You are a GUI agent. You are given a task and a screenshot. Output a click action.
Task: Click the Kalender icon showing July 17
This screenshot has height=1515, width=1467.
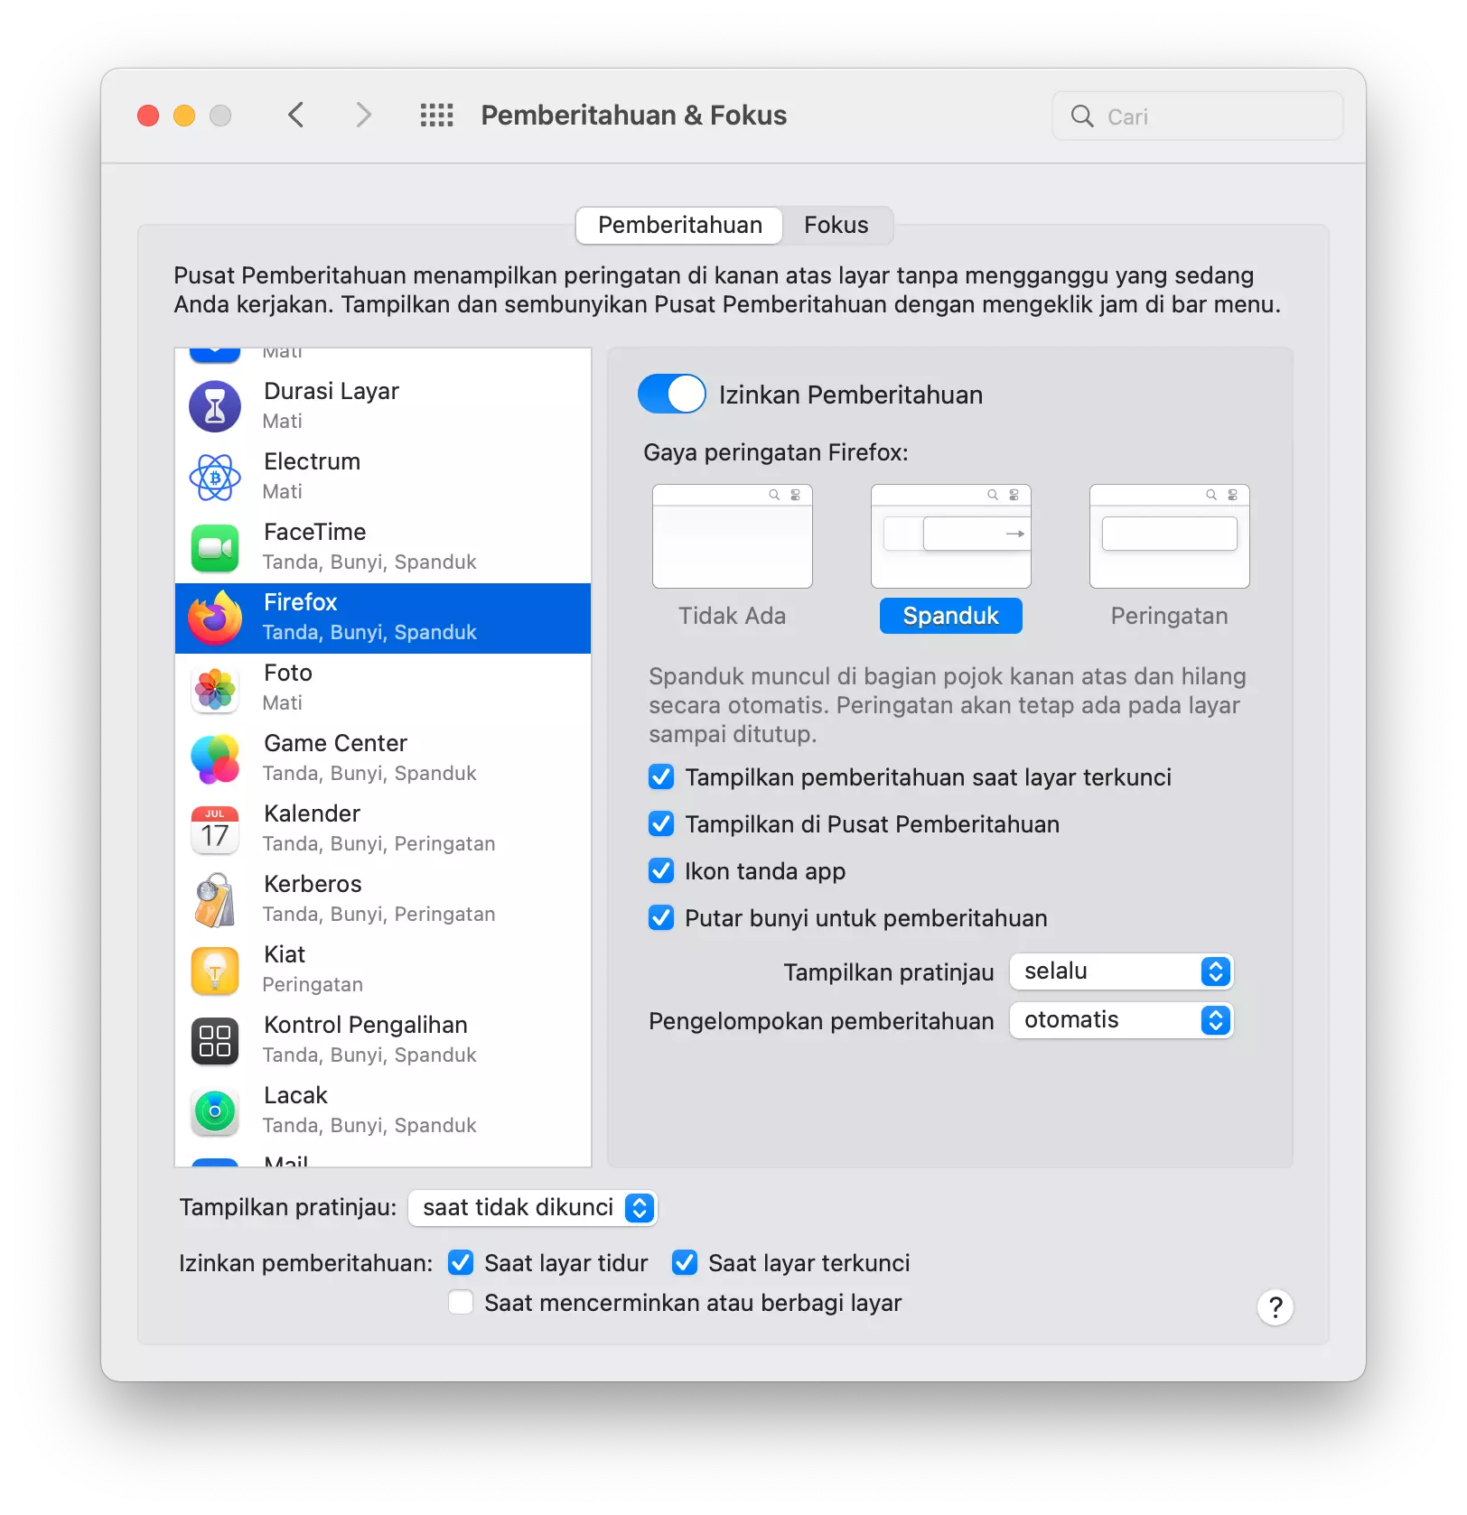[214, 829]
